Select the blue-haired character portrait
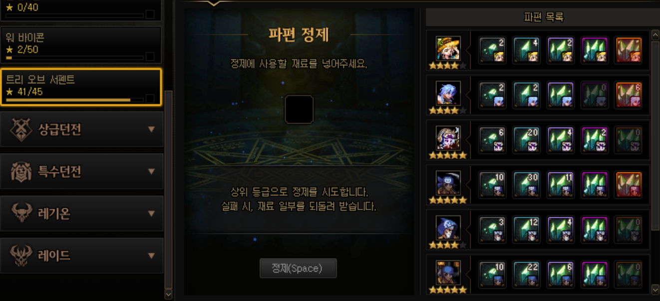 (x=448, y=93)
